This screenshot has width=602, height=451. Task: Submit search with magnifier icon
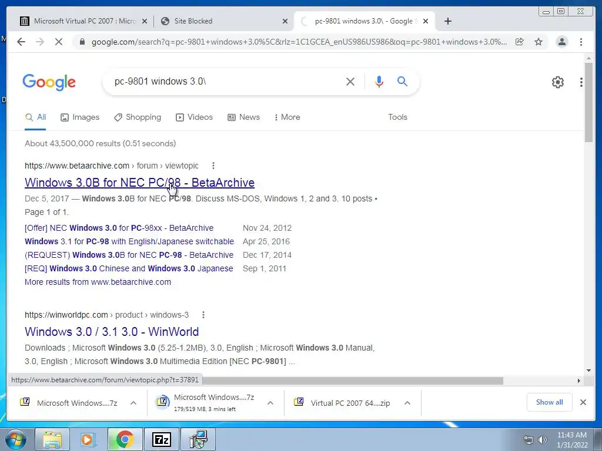point(402,81)
